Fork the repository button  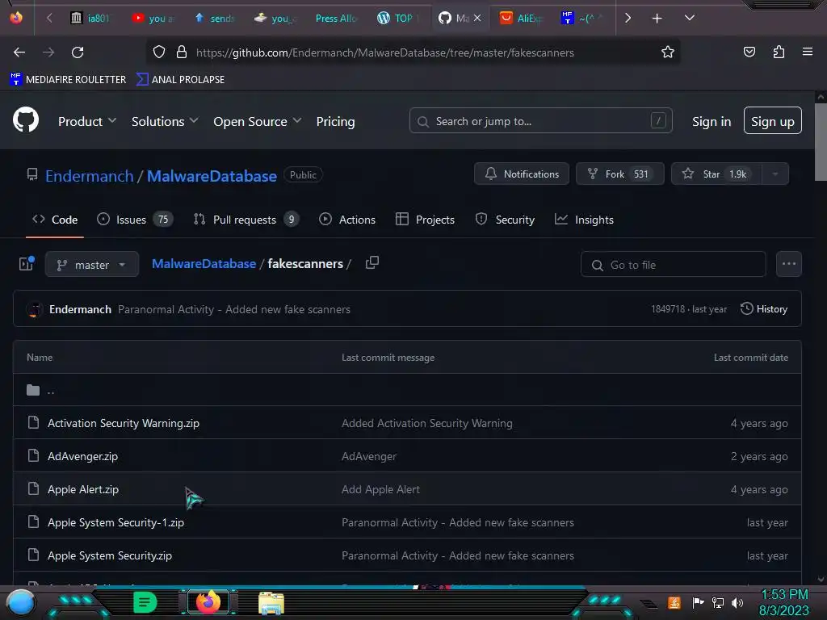pos(619,174)
